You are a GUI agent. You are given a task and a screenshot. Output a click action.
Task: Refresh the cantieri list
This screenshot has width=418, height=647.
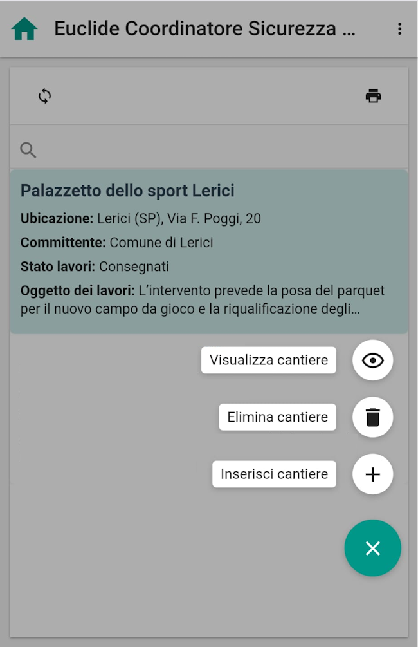(44, 97)
